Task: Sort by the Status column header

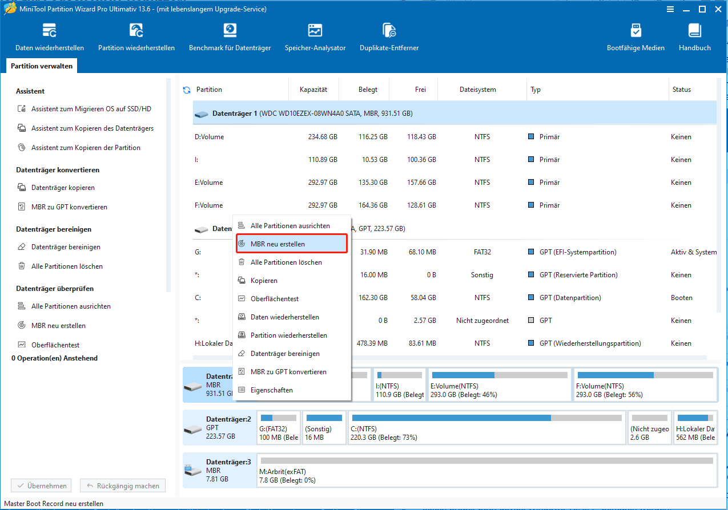Action: [x=692, y=90]
